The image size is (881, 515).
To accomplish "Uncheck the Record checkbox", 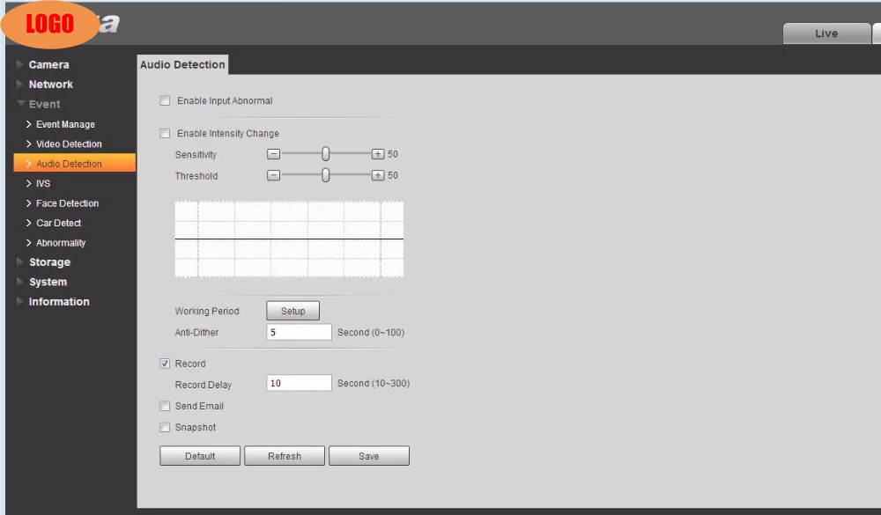I will click(x=165, y=364).
